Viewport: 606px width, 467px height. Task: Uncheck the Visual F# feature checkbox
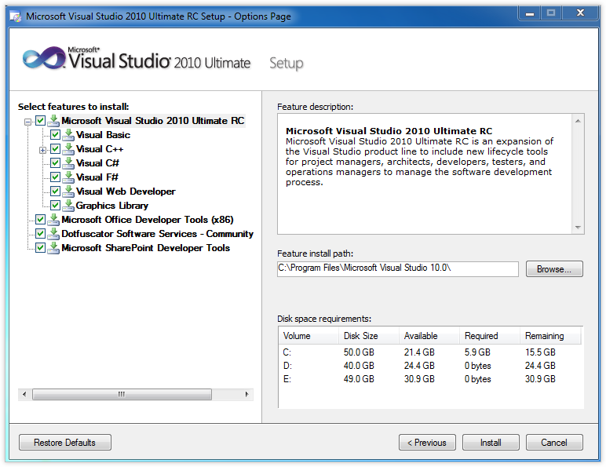click(55, 177)
